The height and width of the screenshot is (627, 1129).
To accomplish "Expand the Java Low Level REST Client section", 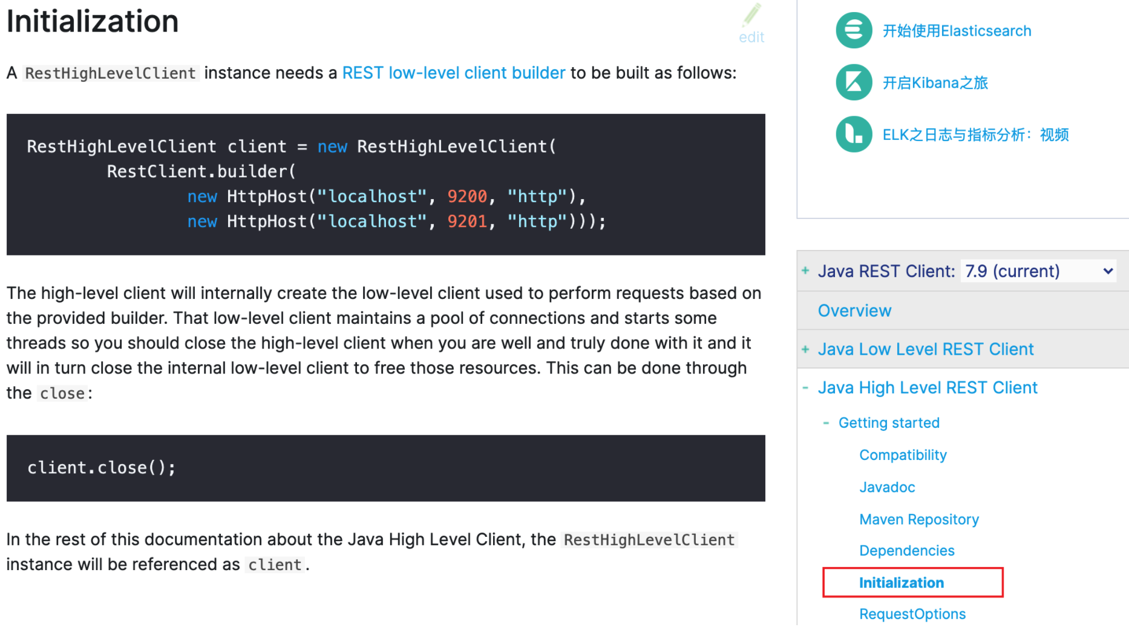I will point(805,349).
